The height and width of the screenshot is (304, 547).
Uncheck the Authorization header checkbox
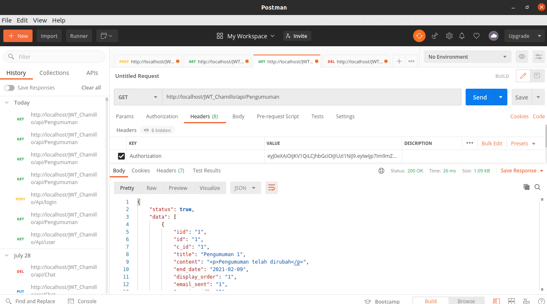pyautogui.click(x=121, y=156)
